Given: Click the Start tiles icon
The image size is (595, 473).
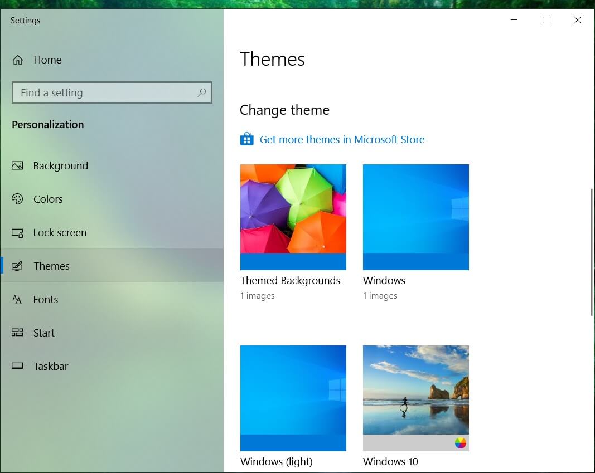Looking at the screenshot, I should coord(17,333).
